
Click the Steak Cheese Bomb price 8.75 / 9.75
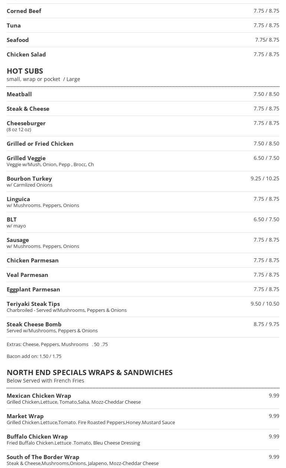click(266, 324)
